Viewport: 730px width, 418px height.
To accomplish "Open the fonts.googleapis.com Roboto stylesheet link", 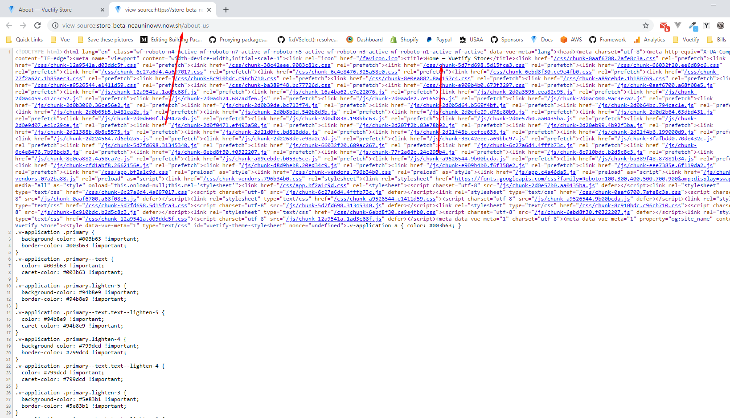I will tap(592, 179).
